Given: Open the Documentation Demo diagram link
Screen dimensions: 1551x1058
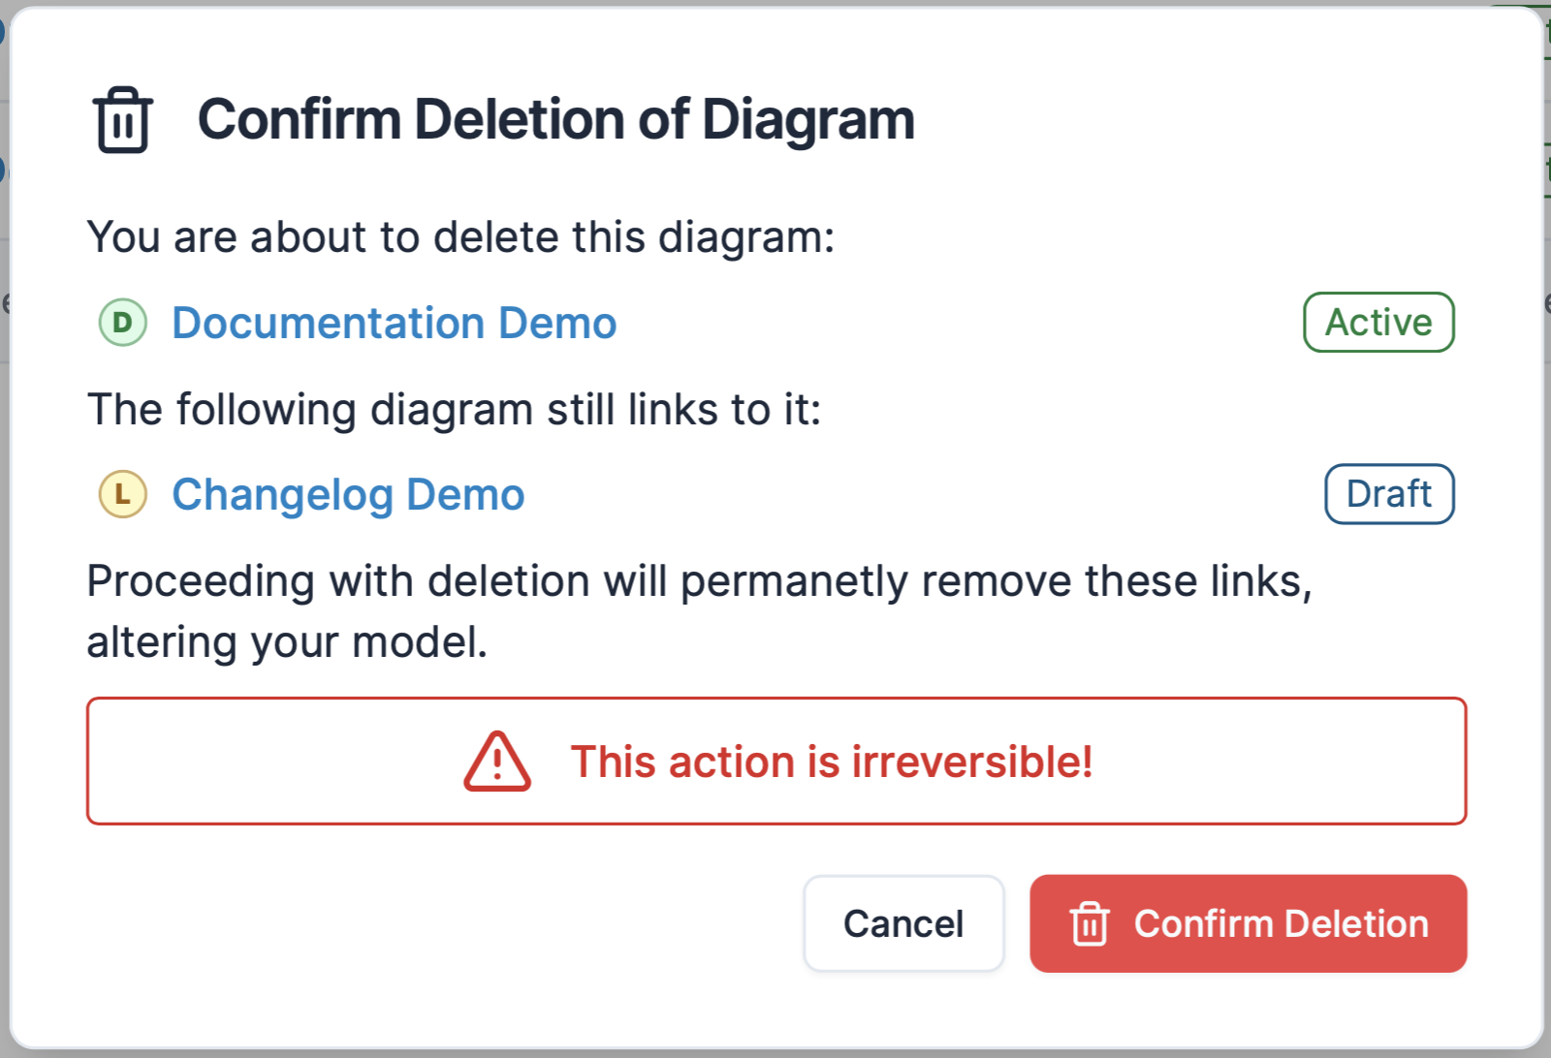Looking at the screenshot, I should pos(394,323).
